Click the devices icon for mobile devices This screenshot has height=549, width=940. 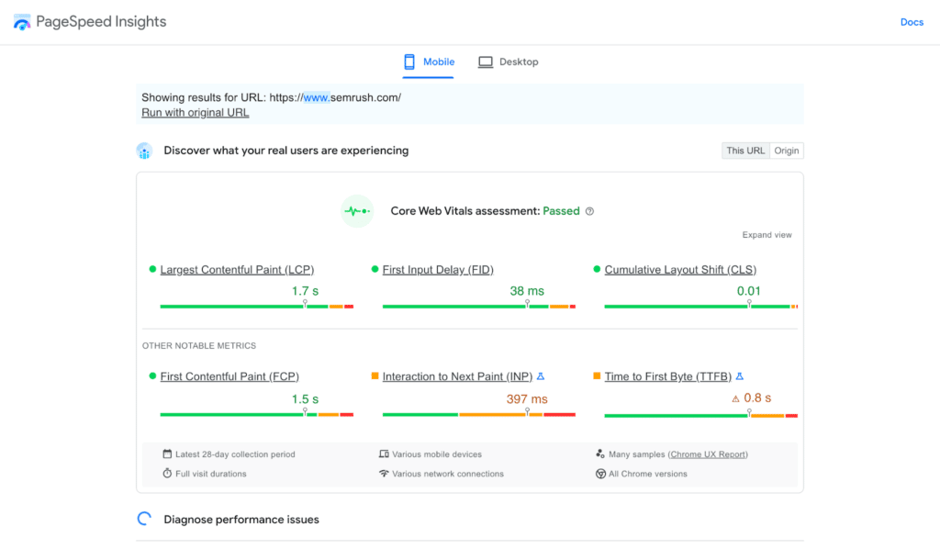(384, 454)
